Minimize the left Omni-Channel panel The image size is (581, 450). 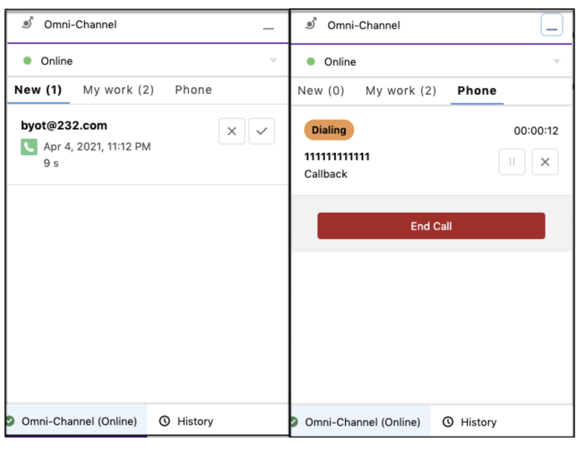coord(268,28)
